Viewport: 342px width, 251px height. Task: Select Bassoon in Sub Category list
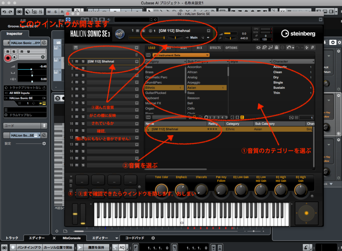click(x=193, y=98)
